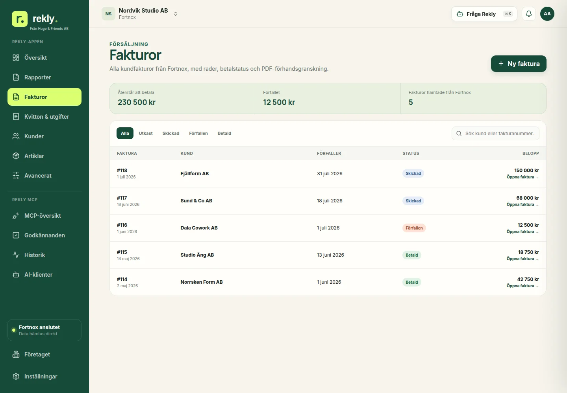
Task: Switch to Betald filter tab
Action: [x=224, y=133]
